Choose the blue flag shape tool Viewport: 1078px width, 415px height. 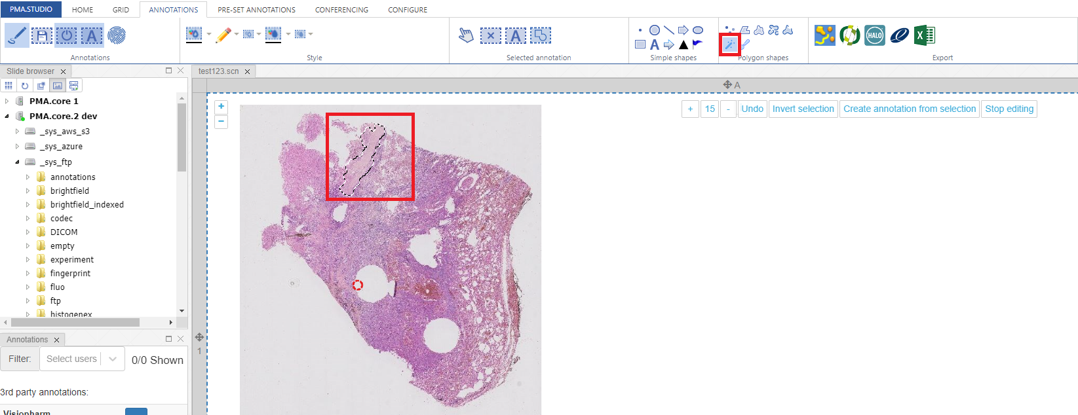697,45
